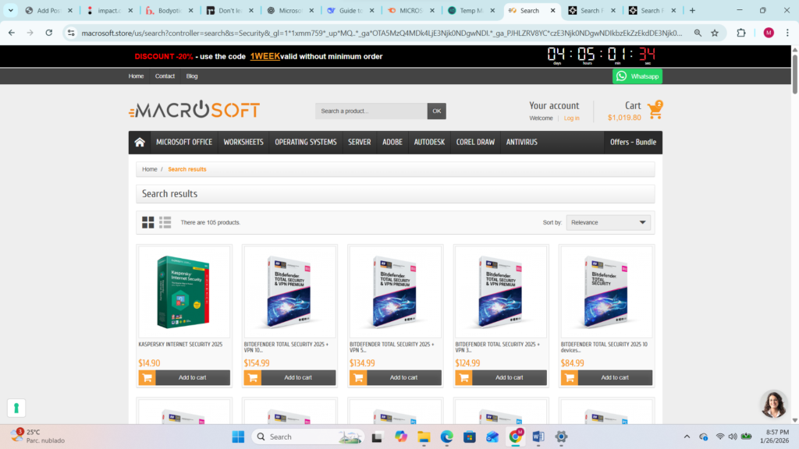Open the shopping cart icon
799x449 pixels.
[x=655, y=111]
